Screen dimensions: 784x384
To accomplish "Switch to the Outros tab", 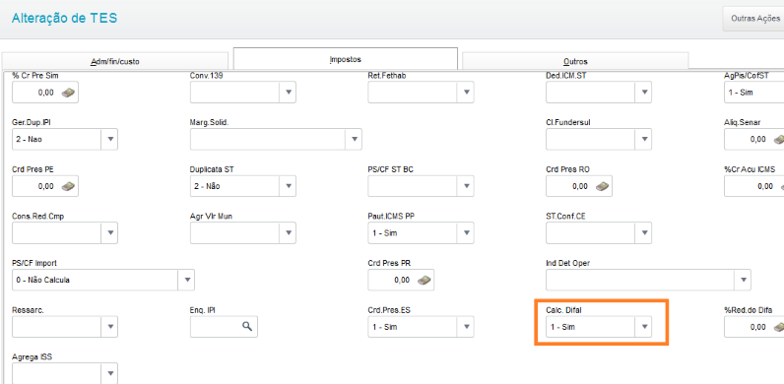I will 575,61.
